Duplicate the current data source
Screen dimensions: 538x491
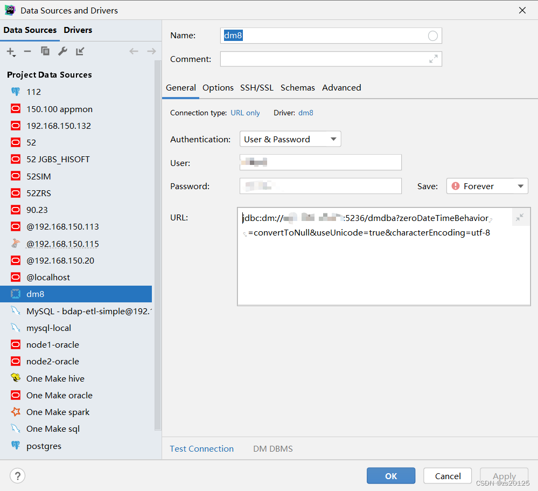45,51
